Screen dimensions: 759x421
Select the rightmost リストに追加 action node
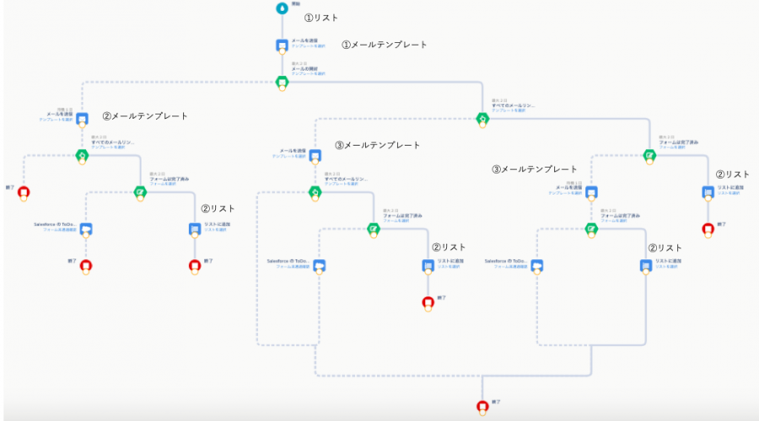click(708, 192)
